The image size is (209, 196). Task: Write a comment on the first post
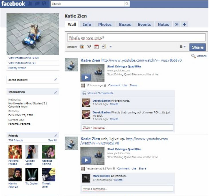point(127,127)
